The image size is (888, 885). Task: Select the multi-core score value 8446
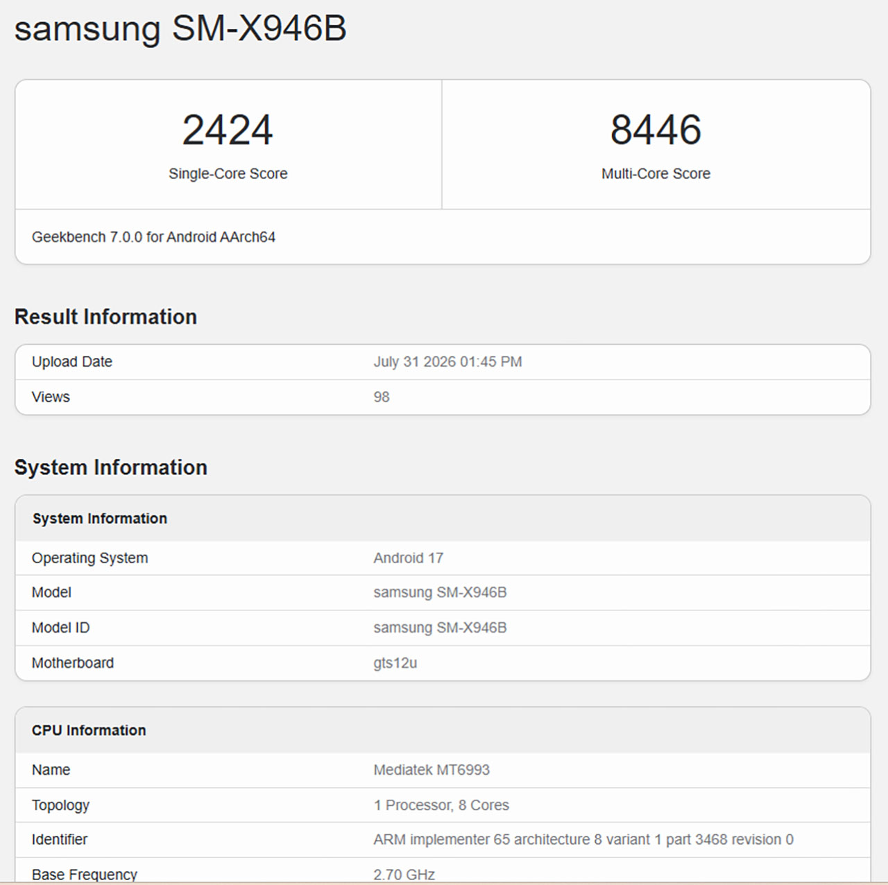tap(656, 130)
